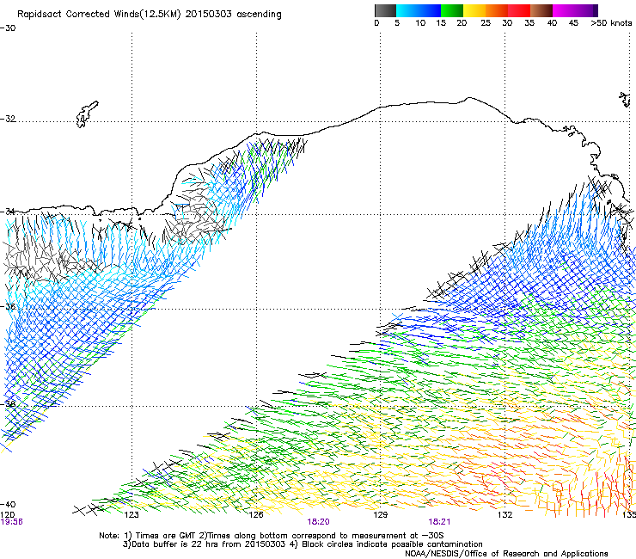Click the brown 35-40 knots color swatch
636x559 pixels.
coord(541,10)
